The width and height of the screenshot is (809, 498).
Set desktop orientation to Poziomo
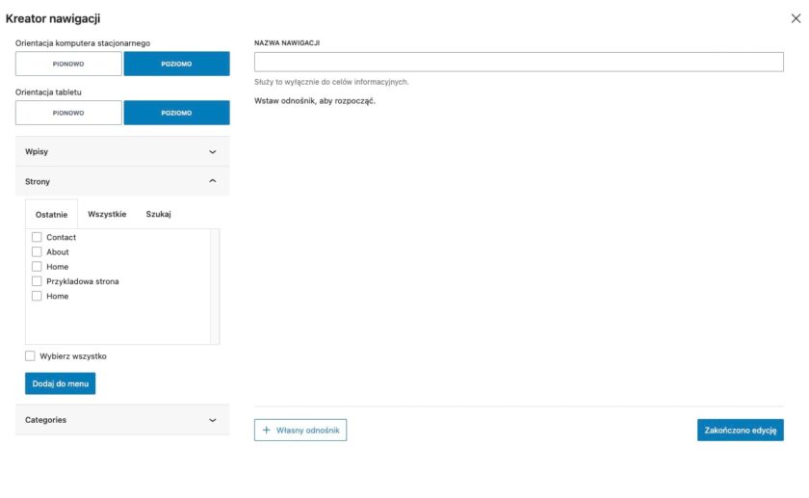(x=176, y=64)
